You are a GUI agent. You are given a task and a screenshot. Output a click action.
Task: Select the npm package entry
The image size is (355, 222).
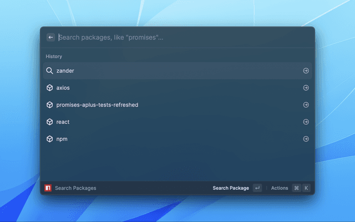click(x=166, y=139)
